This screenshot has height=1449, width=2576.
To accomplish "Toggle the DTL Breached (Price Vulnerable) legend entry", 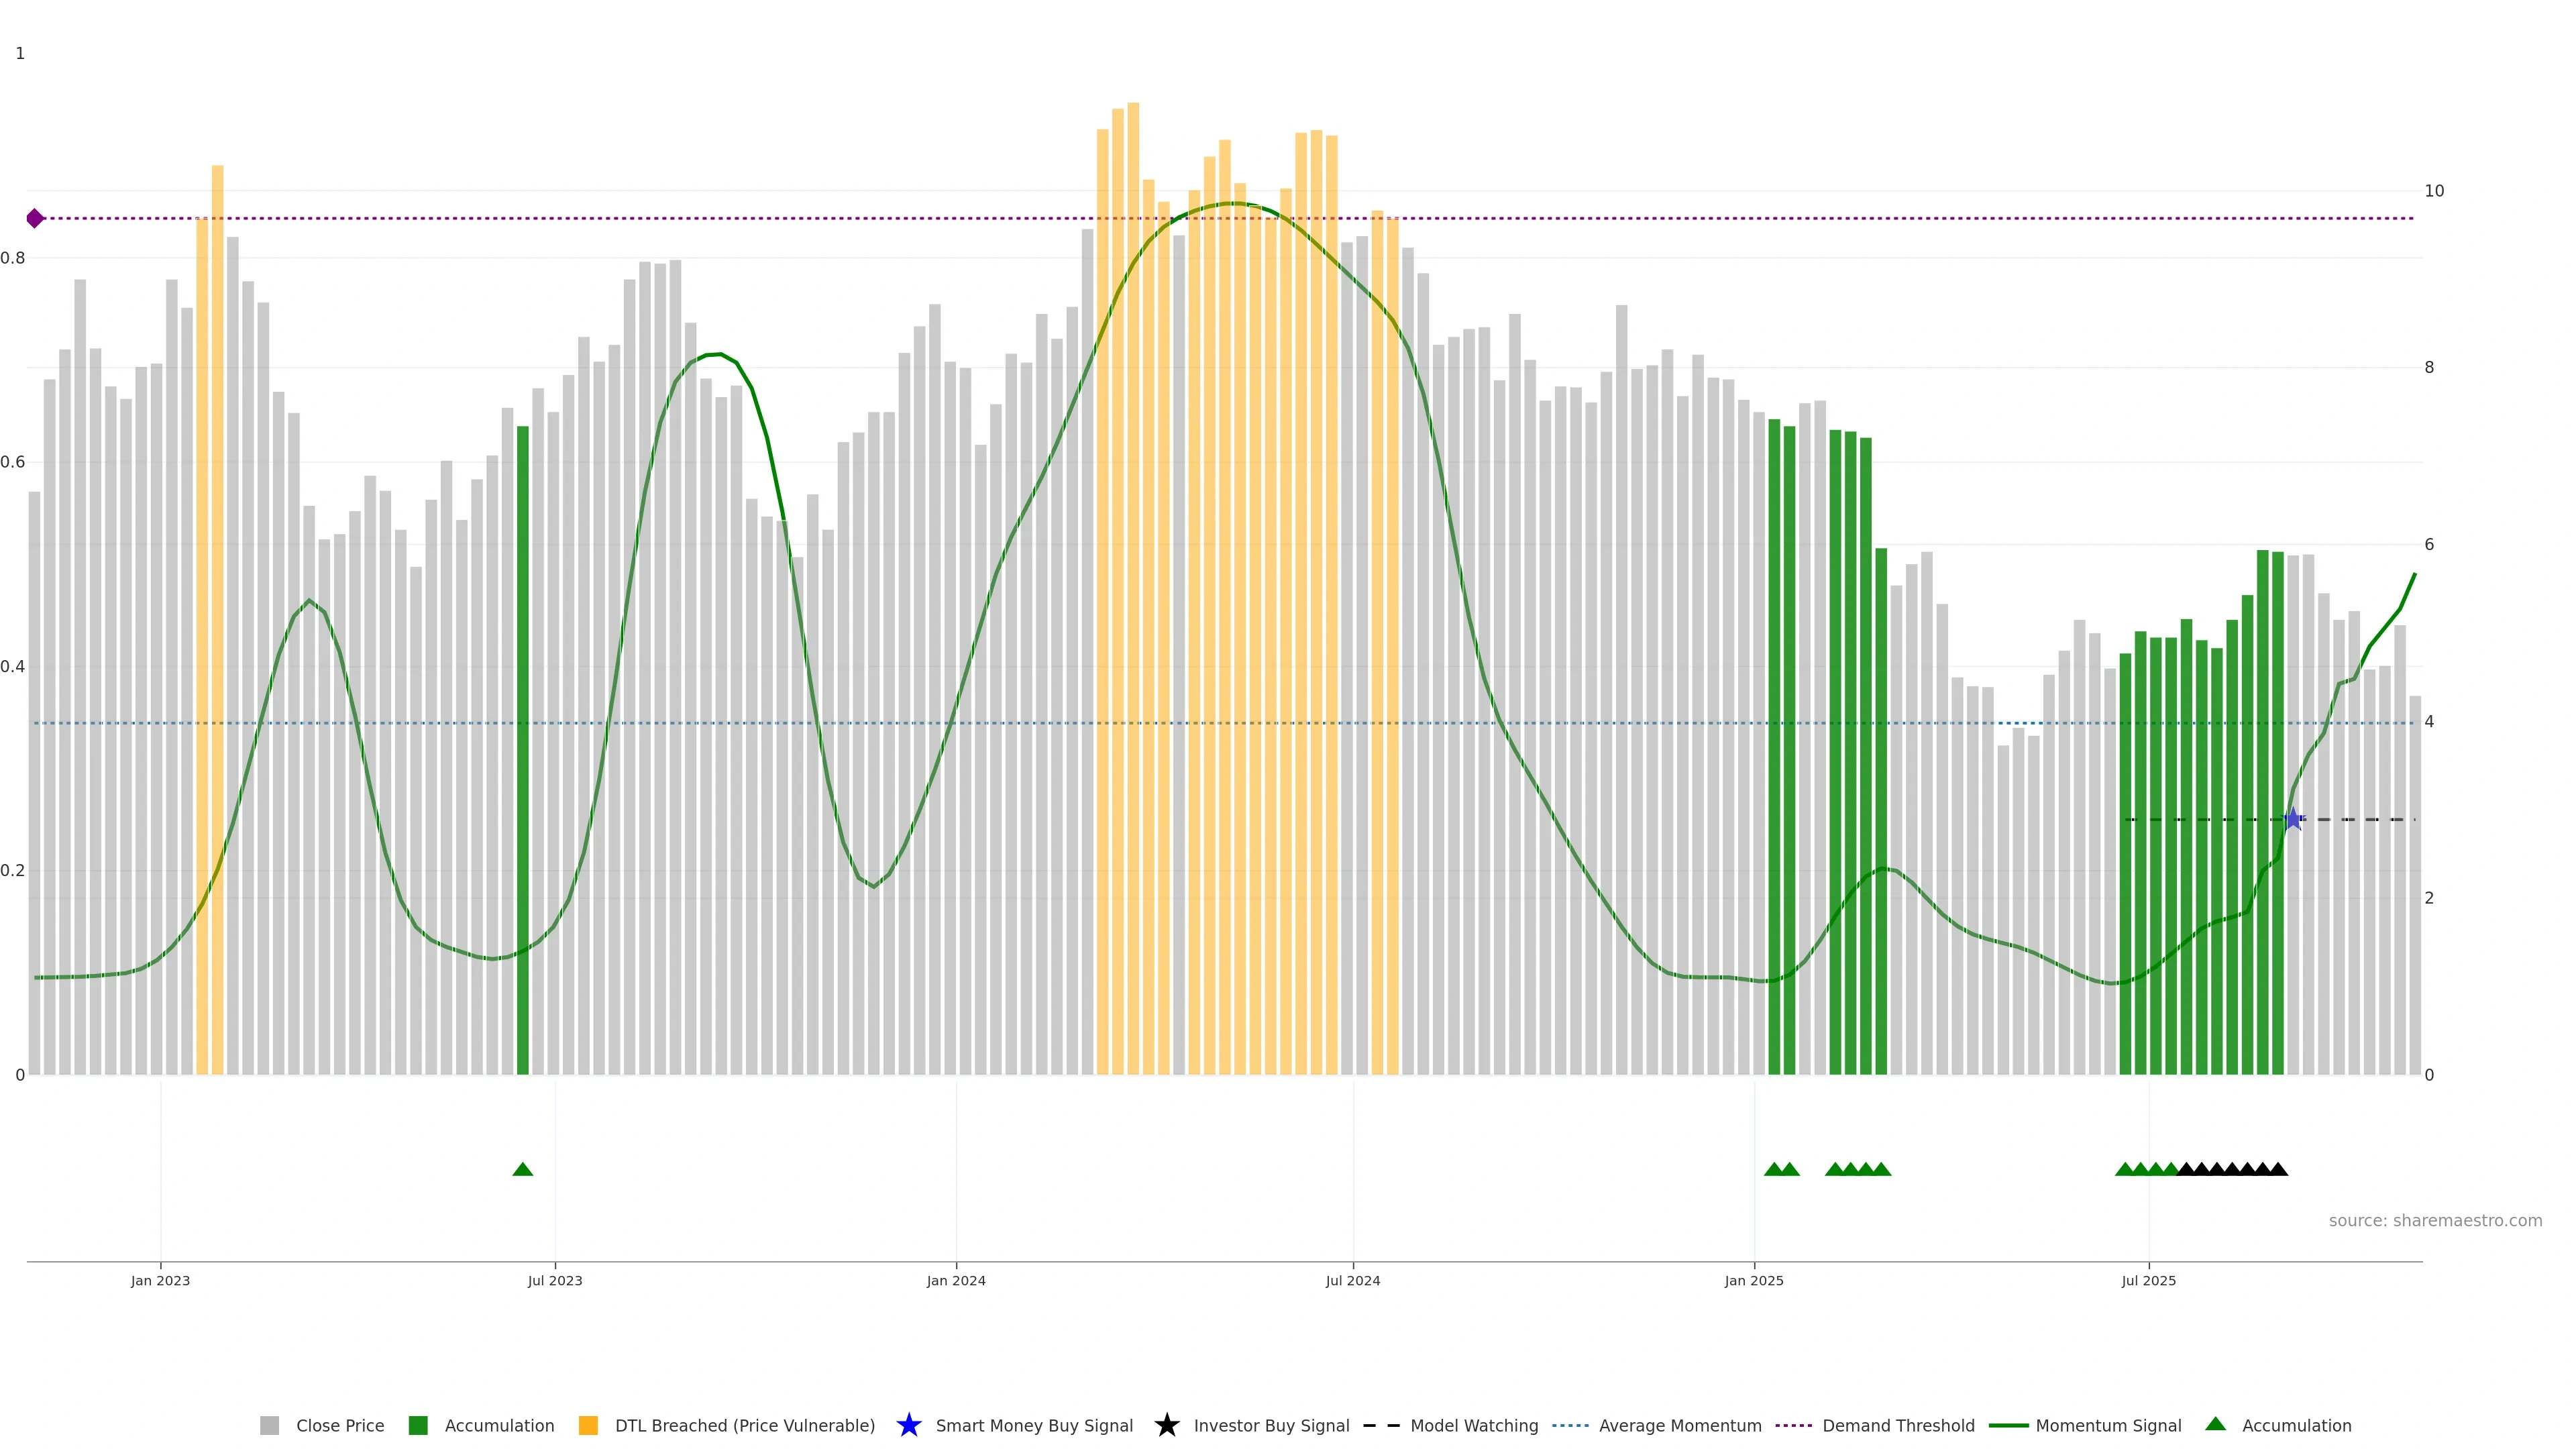I will pos(744,1425).
